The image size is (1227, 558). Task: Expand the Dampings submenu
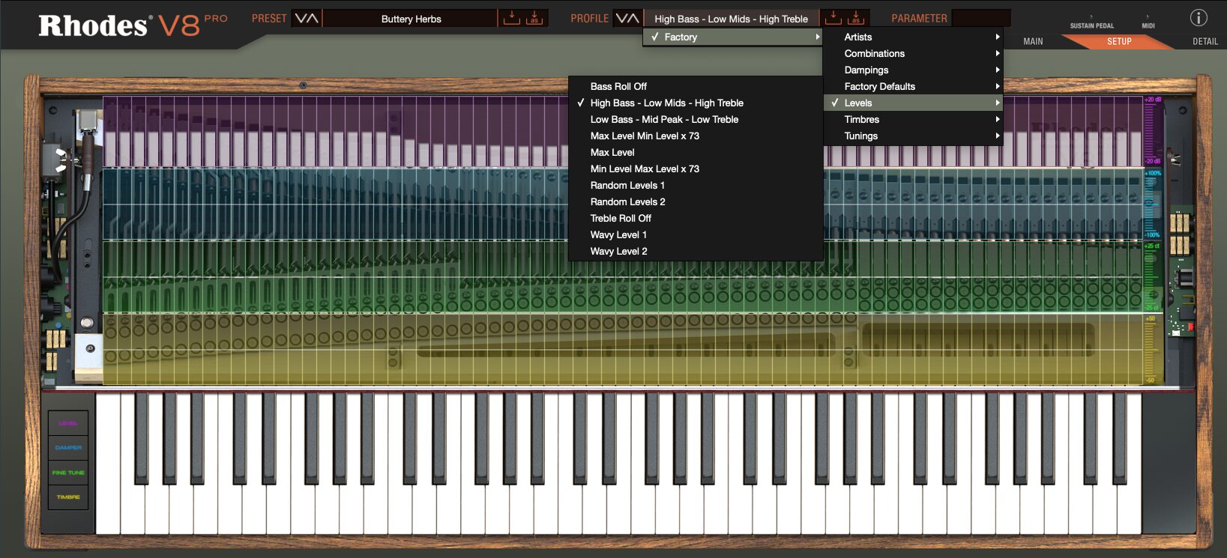pyautogui.click(x=913, y=70)
